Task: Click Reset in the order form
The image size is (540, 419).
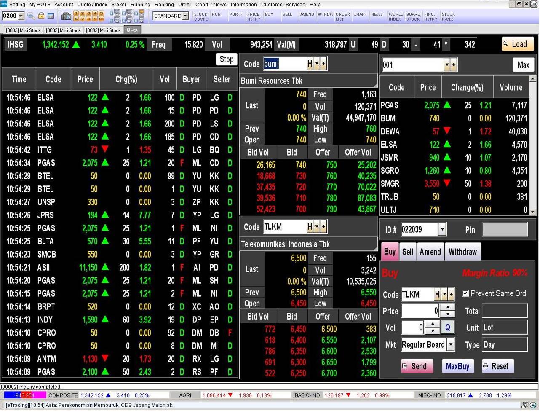Action: pos(497,366)
